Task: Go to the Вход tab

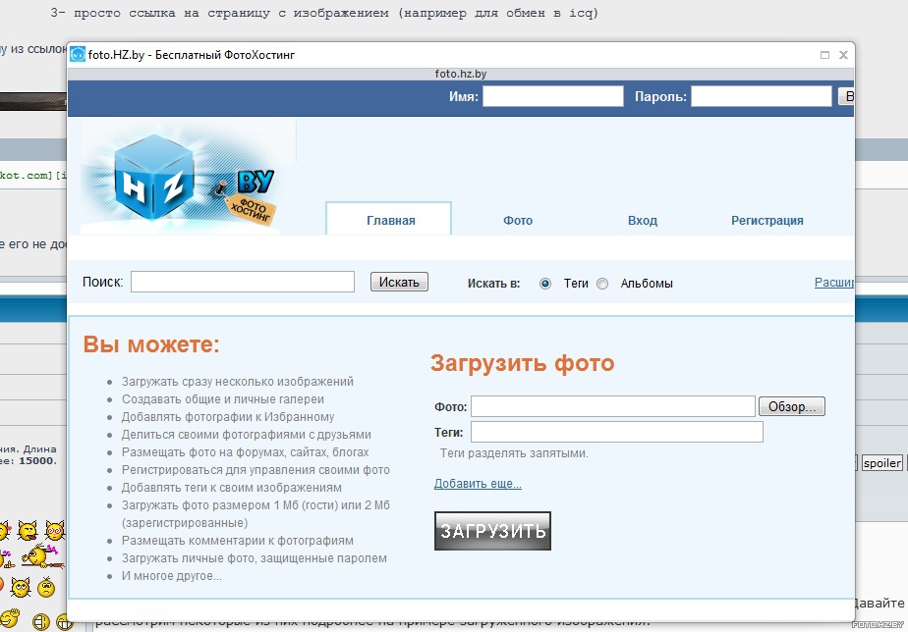Action: [x=643, y=220]
